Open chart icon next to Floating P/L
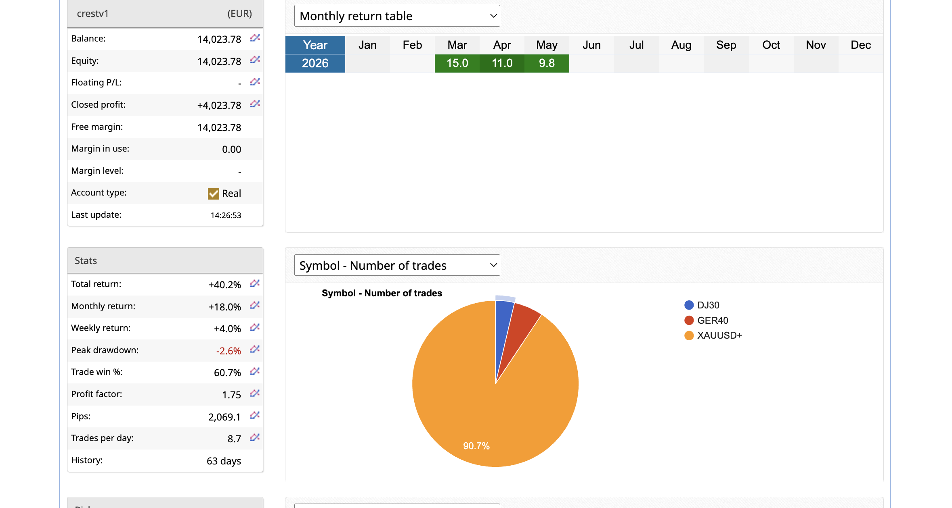The width and height of the screenshot is (952, 508). [255, 82]
